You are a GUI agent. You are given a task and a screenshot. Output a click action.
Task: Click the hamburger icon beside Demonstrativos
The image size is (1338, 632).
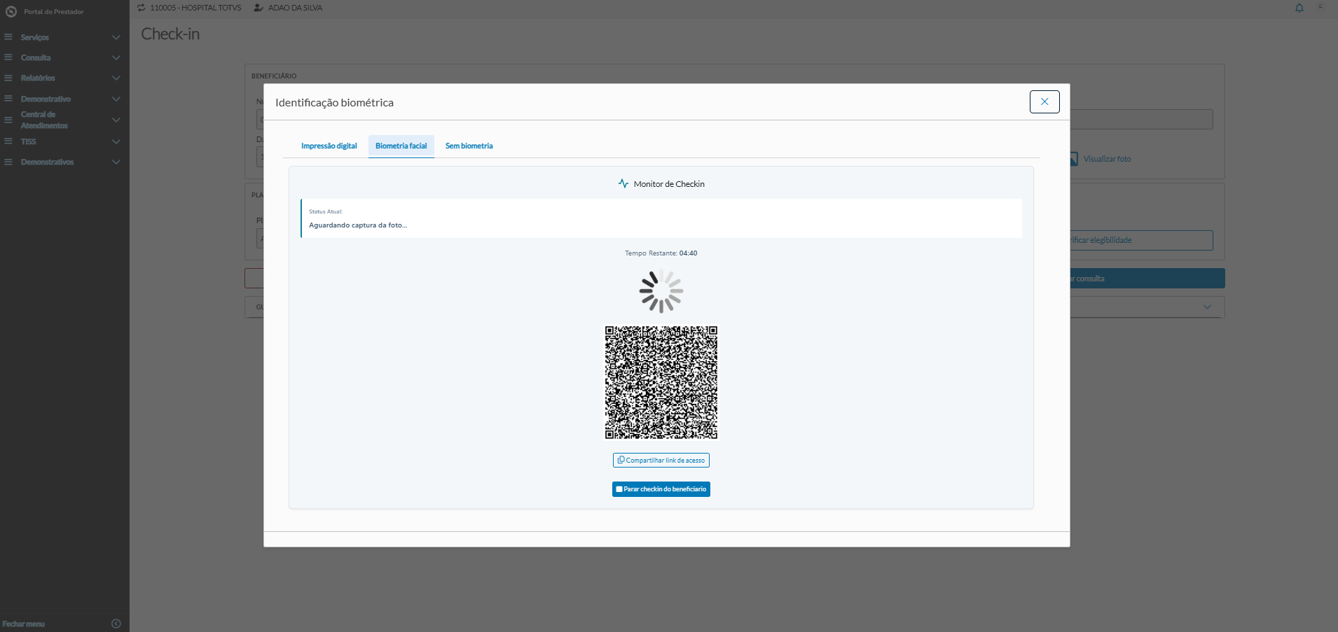pos(8,162)
